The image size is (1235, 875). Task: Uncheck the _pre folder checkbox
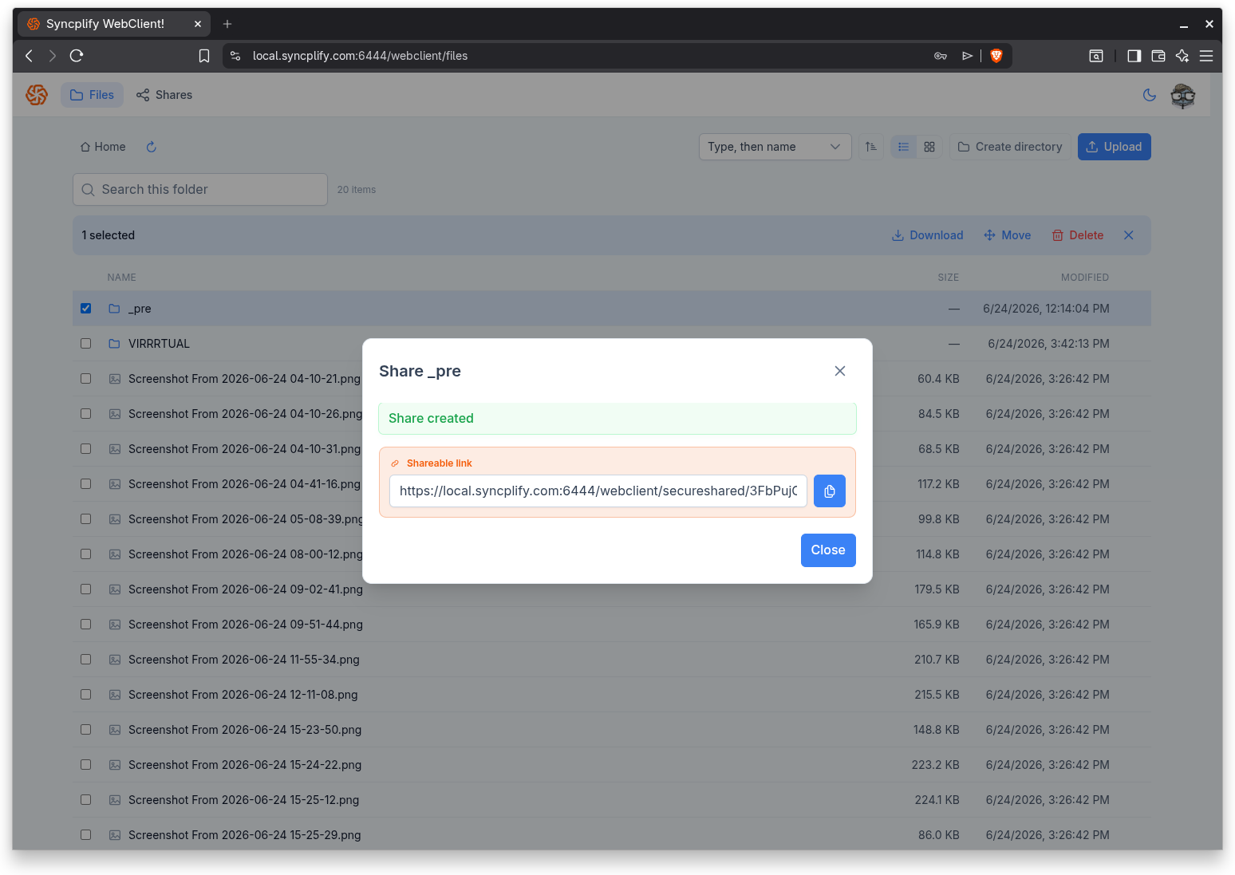pos(86,309)
